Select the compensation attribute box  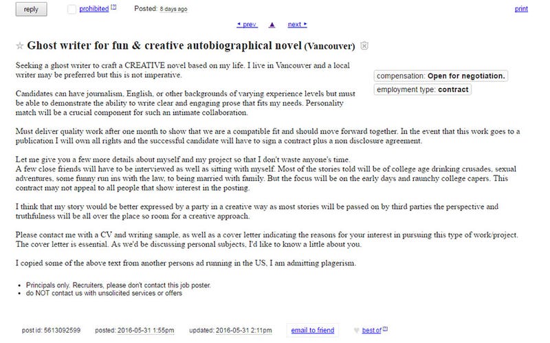[x=441, y=76]
